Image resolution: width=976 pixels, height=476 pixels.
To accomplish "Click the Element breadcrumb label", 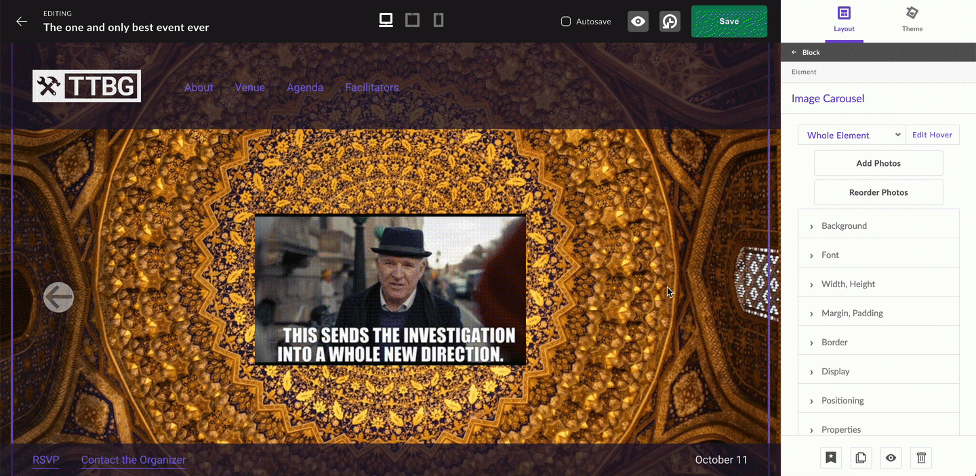I will coord(804,72).
